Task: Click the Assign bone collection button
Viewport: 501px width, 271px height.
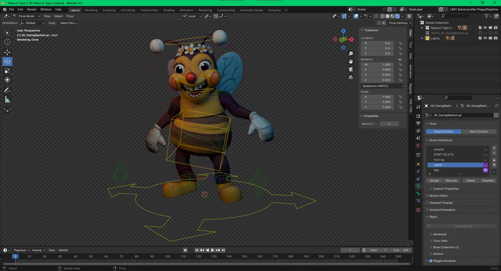Action: pyautogui.click(x=434, y=181)
